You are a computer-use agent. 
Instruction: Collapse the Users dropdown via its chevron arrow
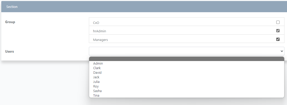282,51
